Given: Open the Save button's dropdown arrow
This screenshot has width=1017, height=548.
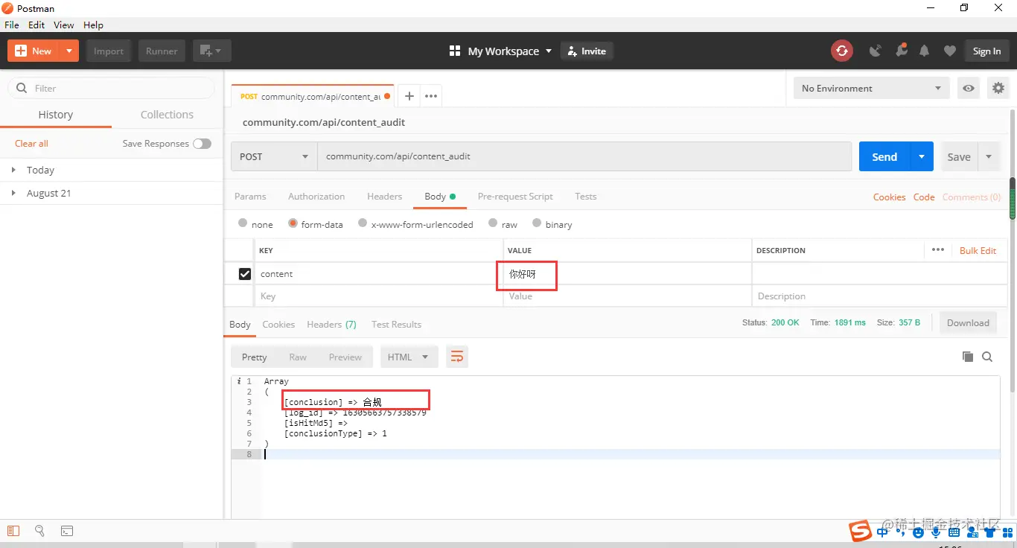Looking at the screenshot, I should 989,157.
